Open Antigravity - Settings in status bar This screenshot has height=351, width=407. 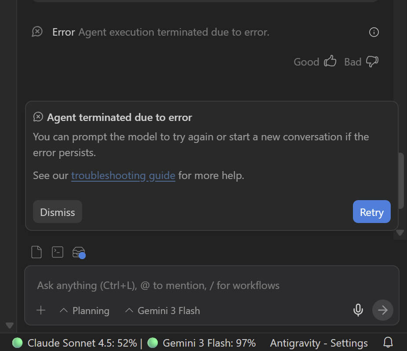click(319, 343)
